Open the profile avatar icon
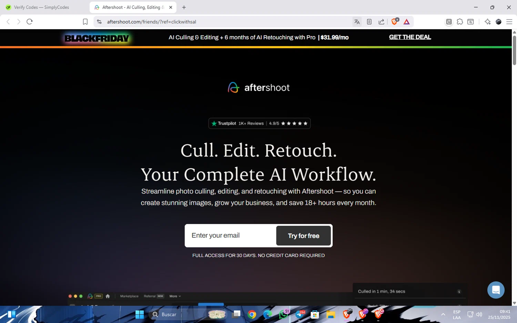 pyautogui.click(x=498, y=22)
